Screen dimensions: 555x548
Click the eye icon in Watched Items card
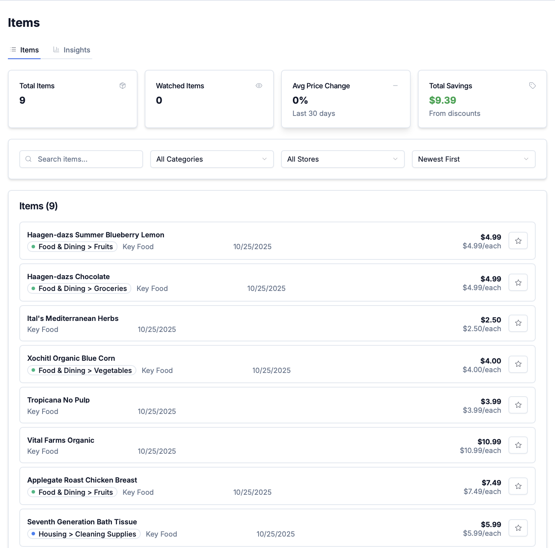259,86
